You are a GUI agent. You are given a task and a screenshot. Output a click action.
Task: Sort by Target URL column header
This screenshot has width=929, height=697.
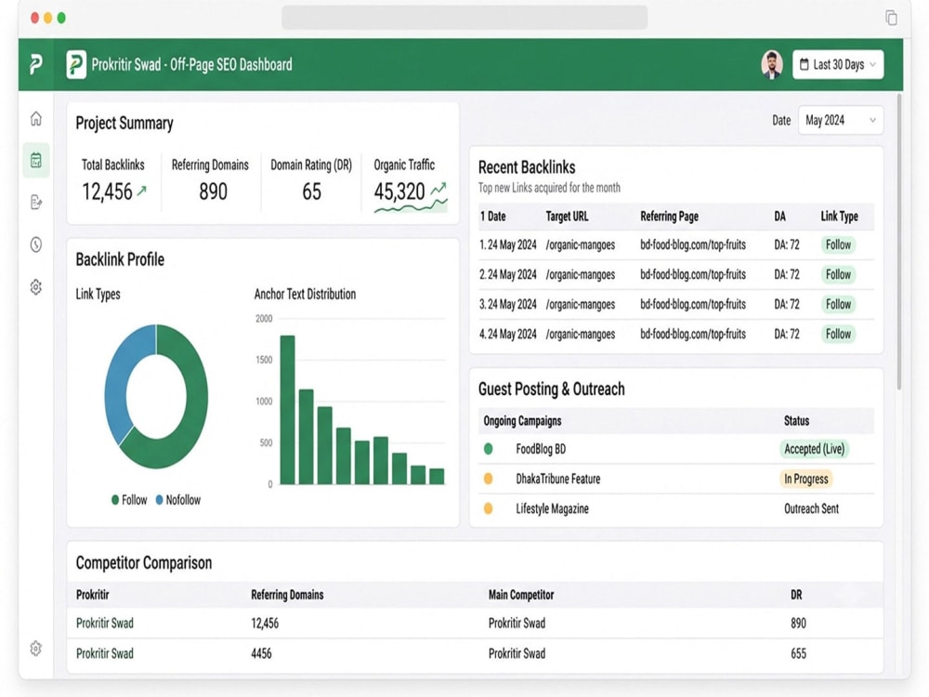pyautogui.click(x=567, y=217)
